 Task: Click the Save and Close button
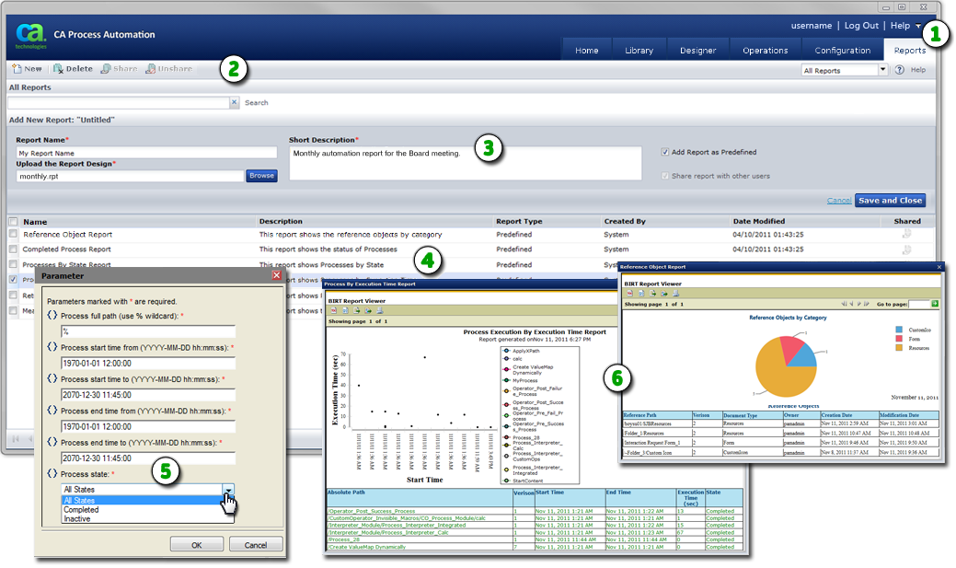click(x=889, y=200)
